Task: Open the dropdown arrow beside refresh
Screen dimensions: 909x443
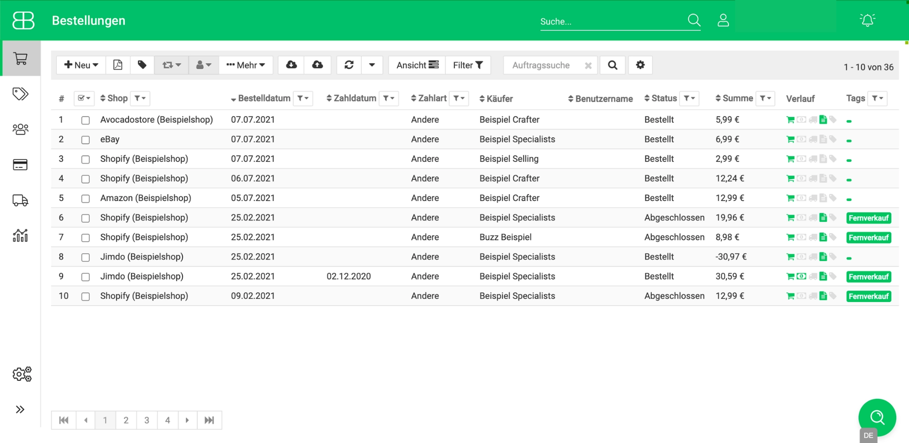Action: (x=372, y=65)
